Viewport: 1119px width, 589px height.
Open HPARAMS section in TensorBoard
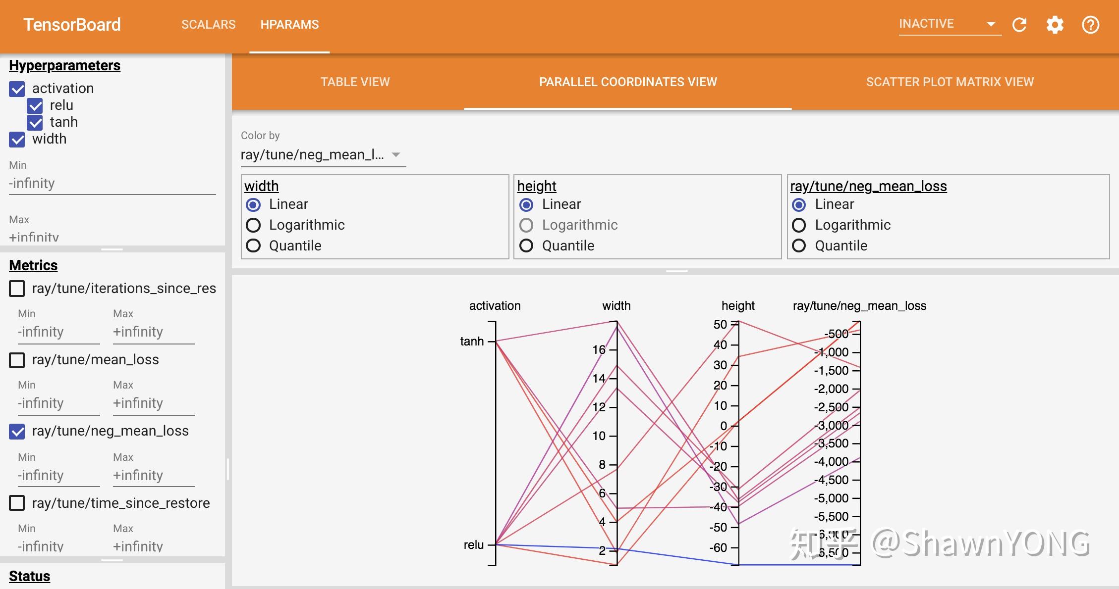pyautogui.click(x=289, y=24)
